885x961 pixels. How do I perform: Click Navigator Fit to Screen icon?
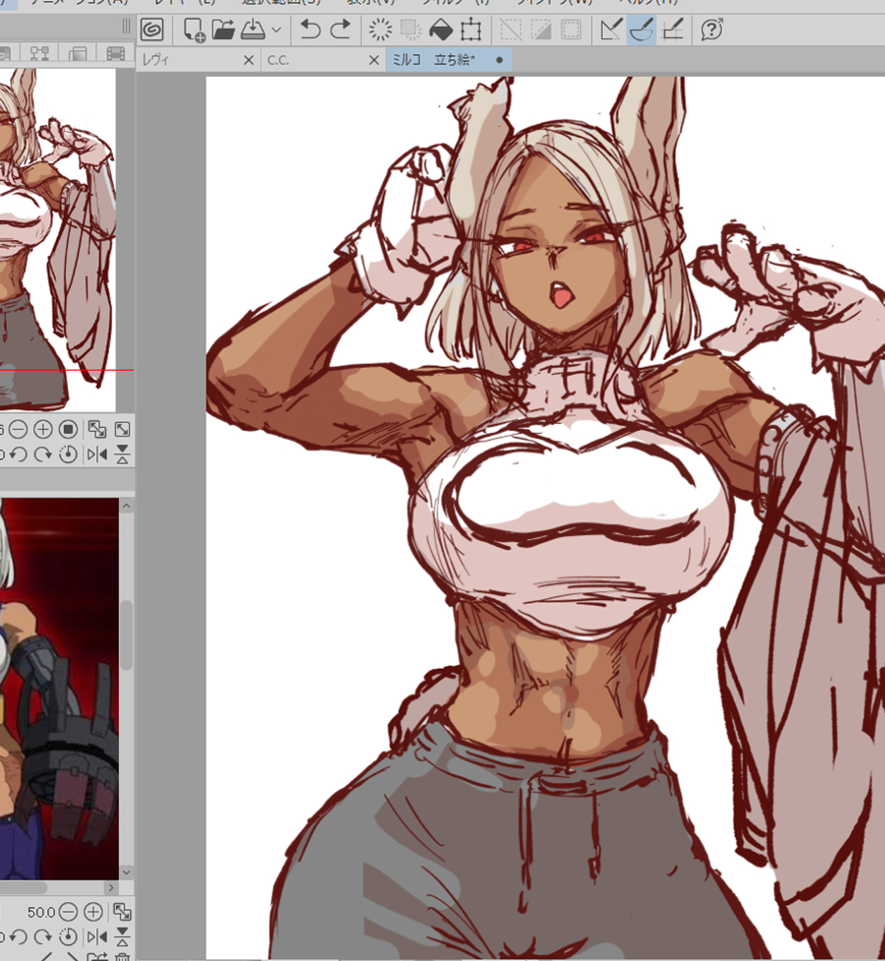pos(123,429)
